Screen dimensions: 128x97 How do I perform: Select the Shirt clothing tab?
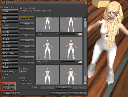tap(10, 28)
